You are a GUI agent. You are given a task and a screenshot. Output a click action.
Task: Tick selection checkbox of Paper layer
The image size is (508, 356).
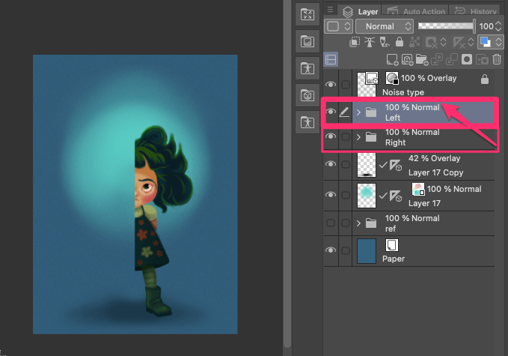tap(346, 250)
